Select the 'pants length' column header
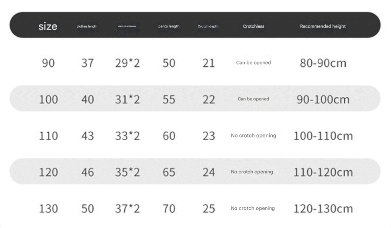The image size is (391, 228). pyautogui.click(x=169, y=26)
